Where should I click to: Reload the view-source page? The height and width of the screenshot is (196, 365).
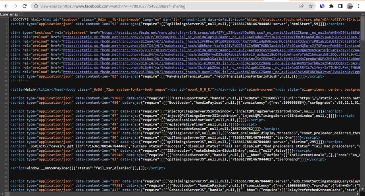click(25, 6)
